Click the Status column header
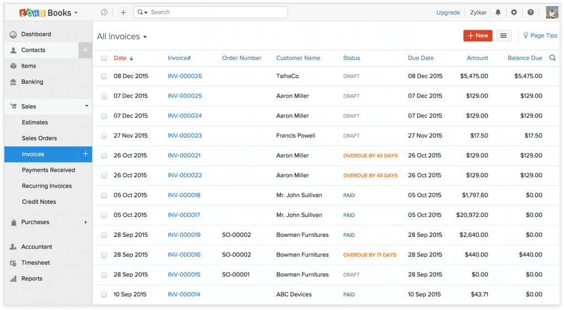Image resolution: width=564 pixels, height=310 pixels. pos(351,58)
